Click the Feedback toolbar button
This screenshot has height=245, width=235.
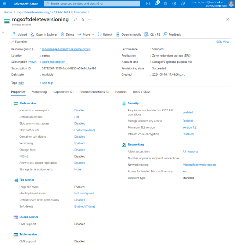(x=172, y=35)
